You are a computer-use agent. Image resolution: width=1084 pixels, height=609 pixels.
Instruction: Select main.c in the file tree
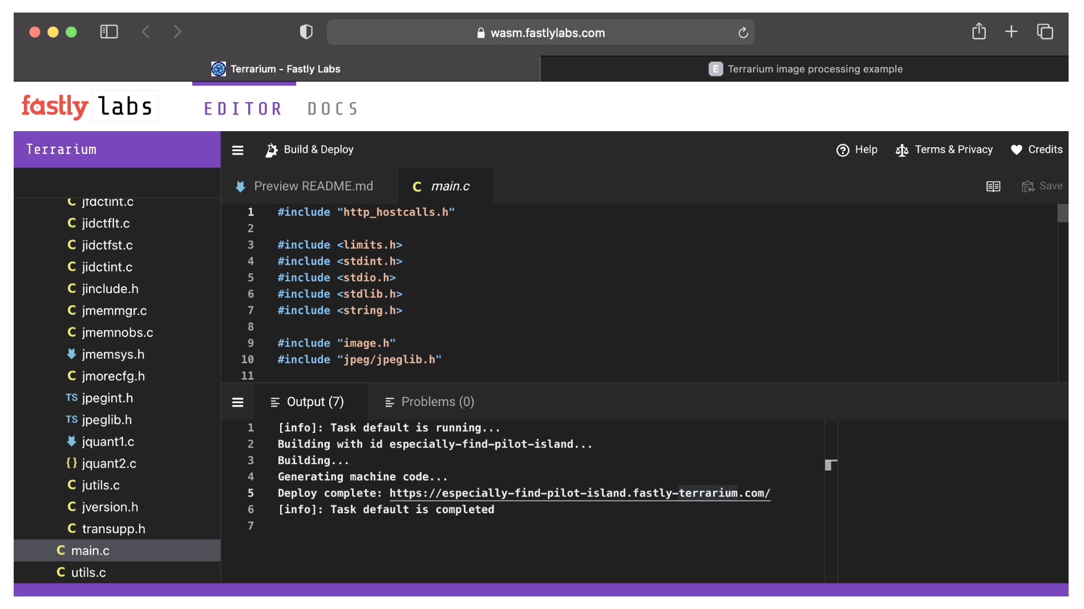(x=117, y=551)
